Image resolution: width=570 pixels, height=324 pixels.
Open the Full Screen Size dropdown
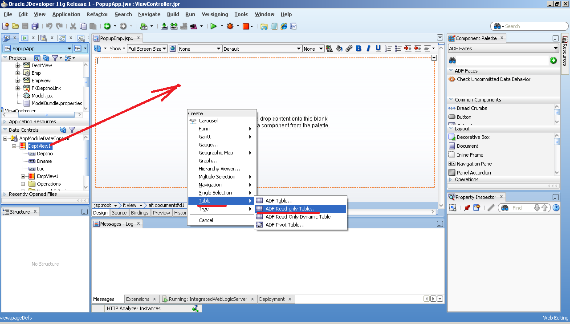pos(147,49)
